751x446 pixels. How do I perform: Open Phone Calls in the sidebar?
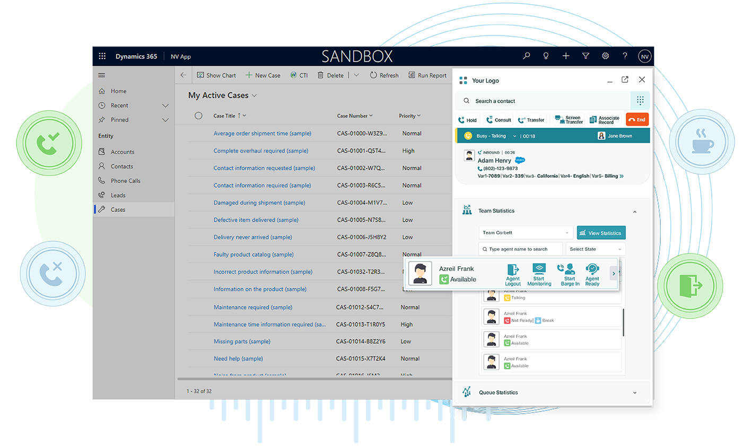pyautogui.click(x=126, y=181)
